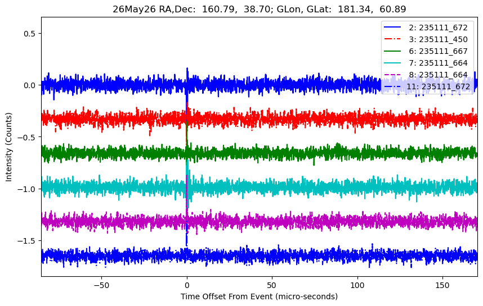Click legend label 6: 235111_667
483x306 pixels.
tap(438, 51)
